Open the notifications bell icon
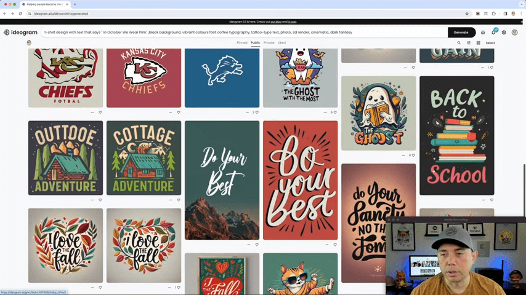Screen dimensions: 526x295 coord(493,33)
